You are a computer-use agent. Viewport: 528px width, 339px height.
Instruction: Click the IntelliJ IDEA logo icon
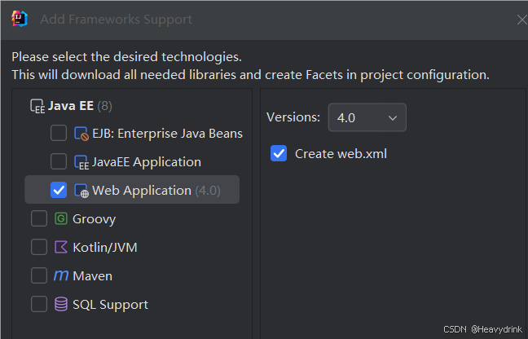20,19
